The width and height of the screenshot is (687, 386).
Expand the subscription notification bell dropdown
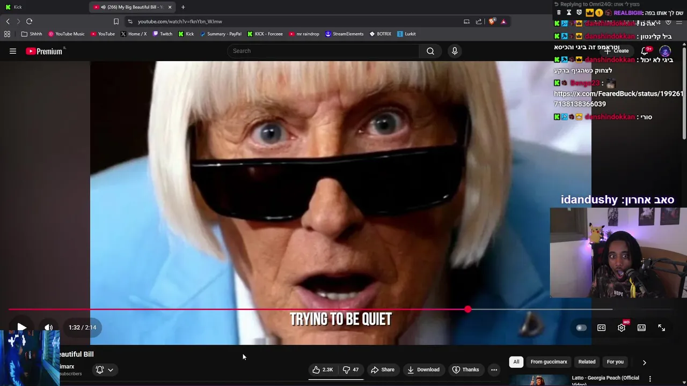click(x=105, y=369)
